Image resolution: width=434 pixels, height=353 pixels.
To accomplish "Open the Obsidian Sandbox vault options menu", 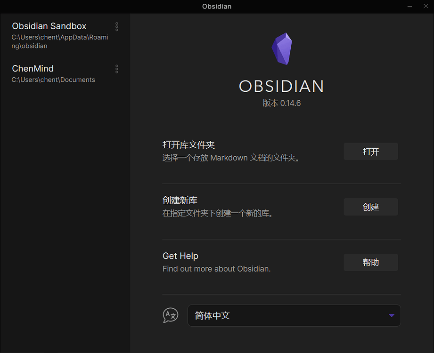I will coord(116,27).
